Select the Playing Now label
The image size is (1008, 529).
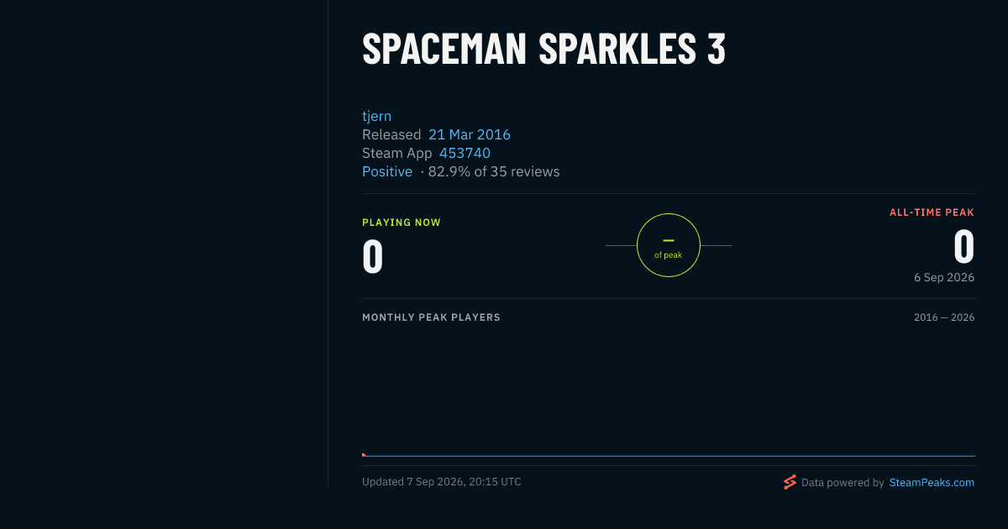pos(402,223)
